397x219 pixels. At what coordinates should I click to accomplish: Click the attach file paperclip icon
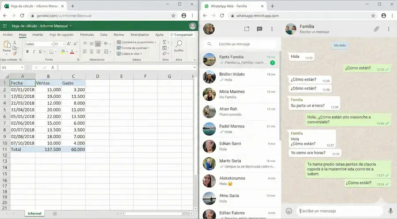(x=376, y=29)
